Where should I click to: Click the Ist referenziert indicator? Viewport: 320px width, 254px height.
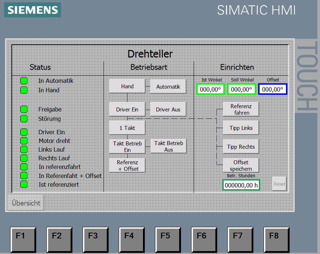click(x=24, y=184)
